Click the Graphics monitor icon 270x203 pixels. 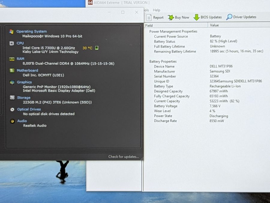(x=12, y=82)
